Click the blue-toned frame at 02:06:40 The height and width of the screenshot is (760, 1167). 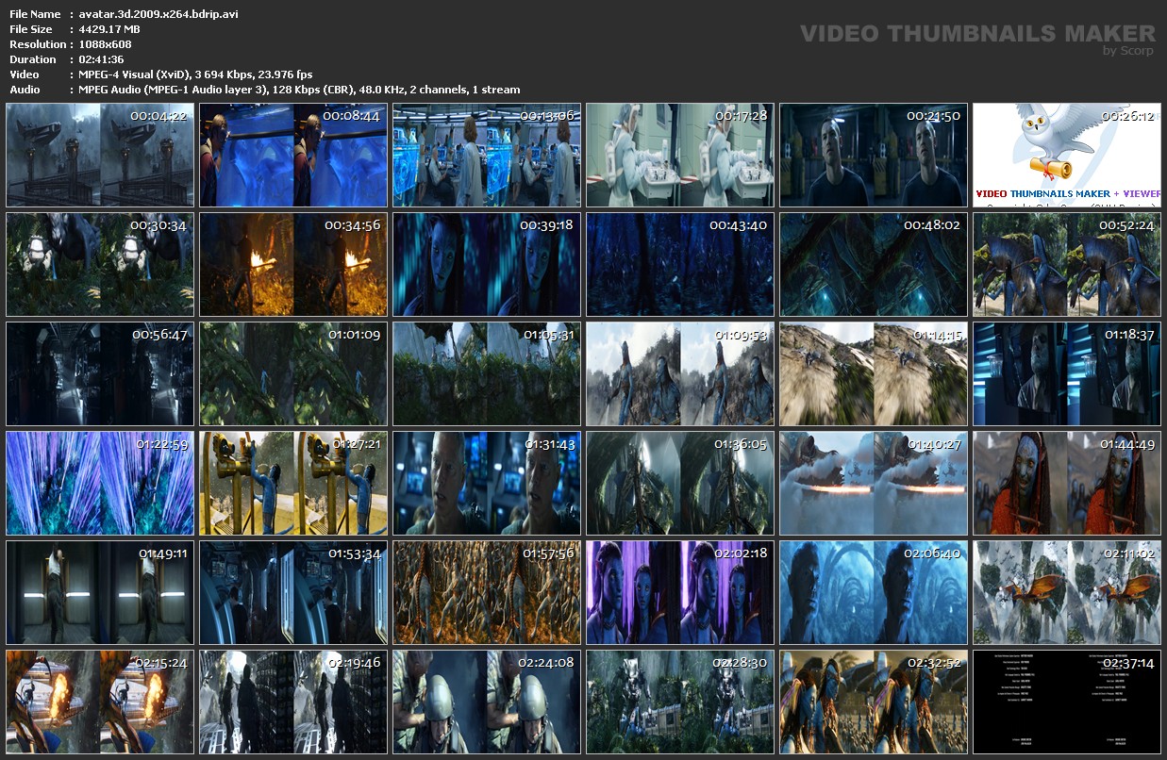[874, 592]
